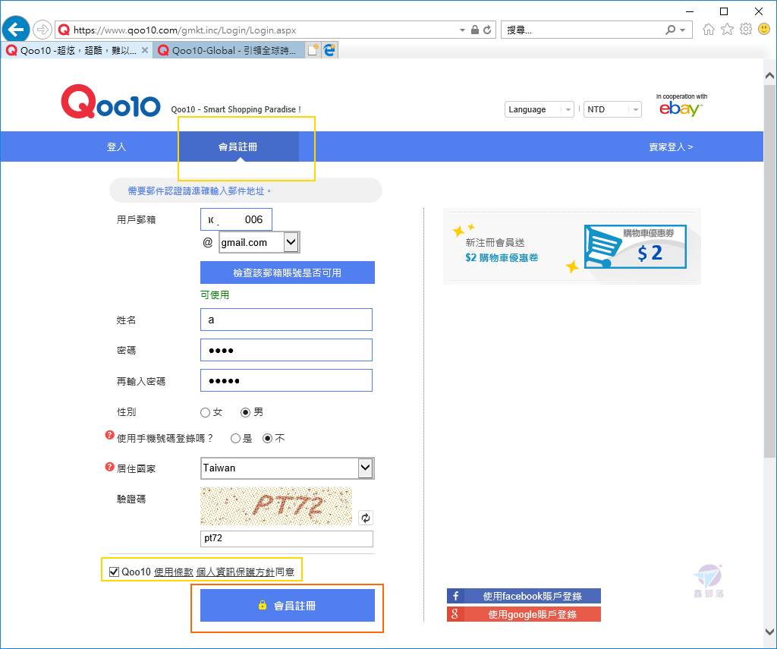
Task: Select male gender radio button
Action: tap(245, 412)
